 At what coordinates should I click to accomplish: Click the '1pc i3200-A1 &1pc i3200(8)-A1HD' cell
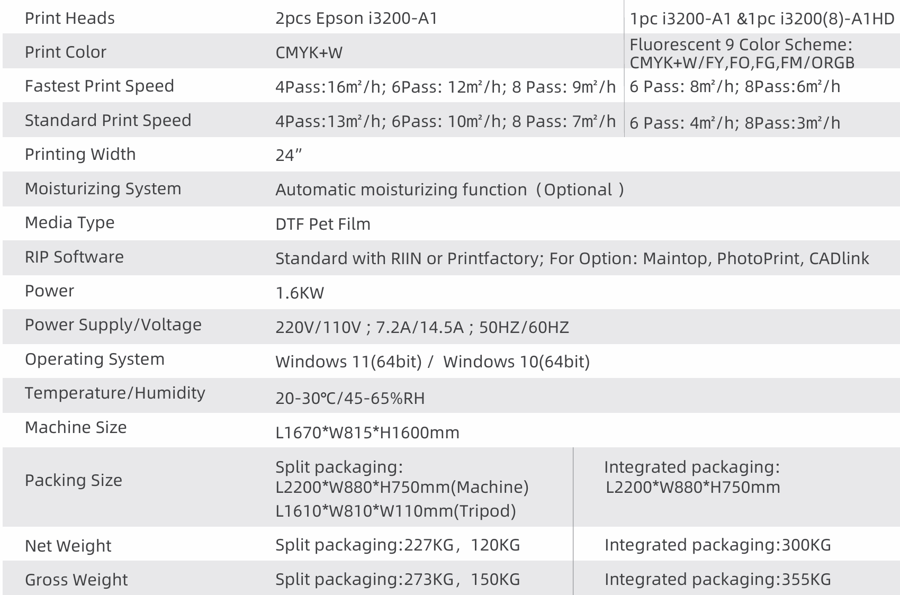762,19
